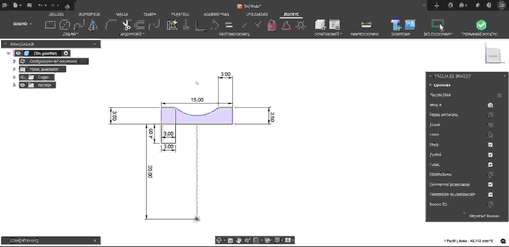
Task: Select the Spline sketch tool
Action: tap(79, 25)
